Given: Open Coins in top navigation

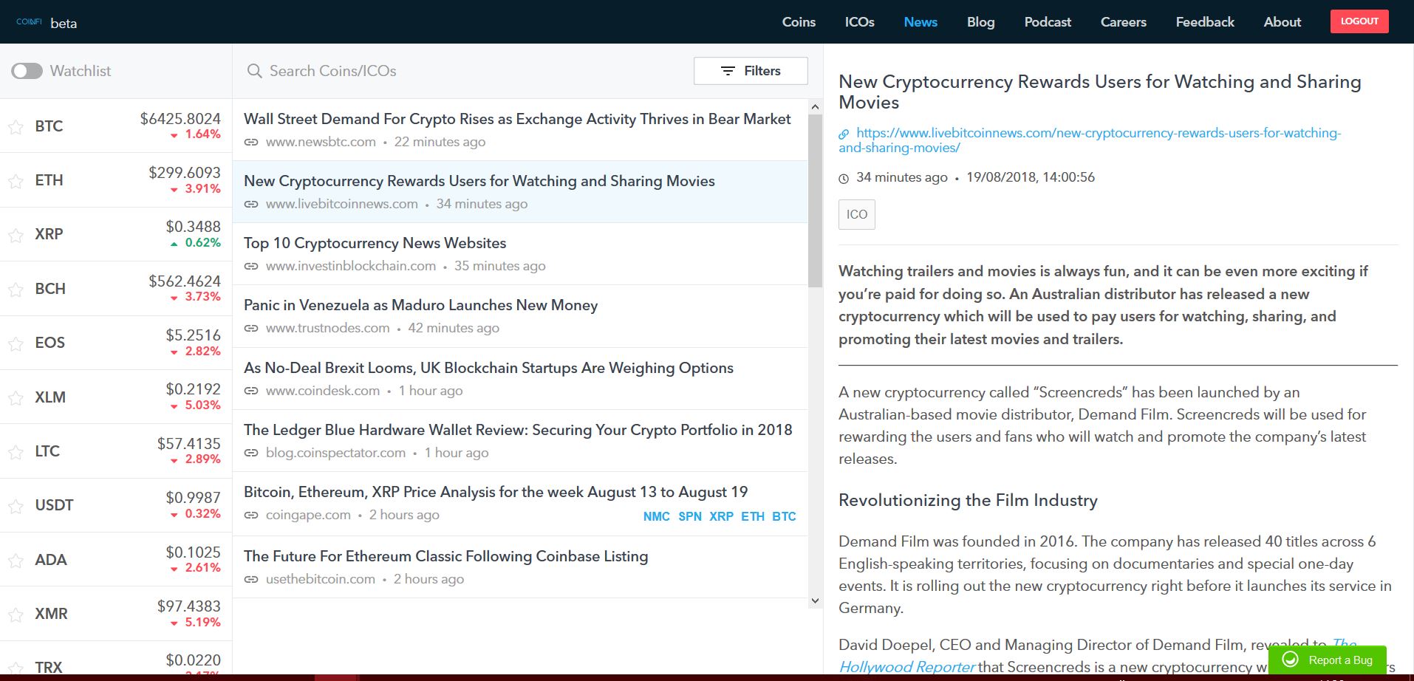Looking at the screenshot, I should click(799, 22).
